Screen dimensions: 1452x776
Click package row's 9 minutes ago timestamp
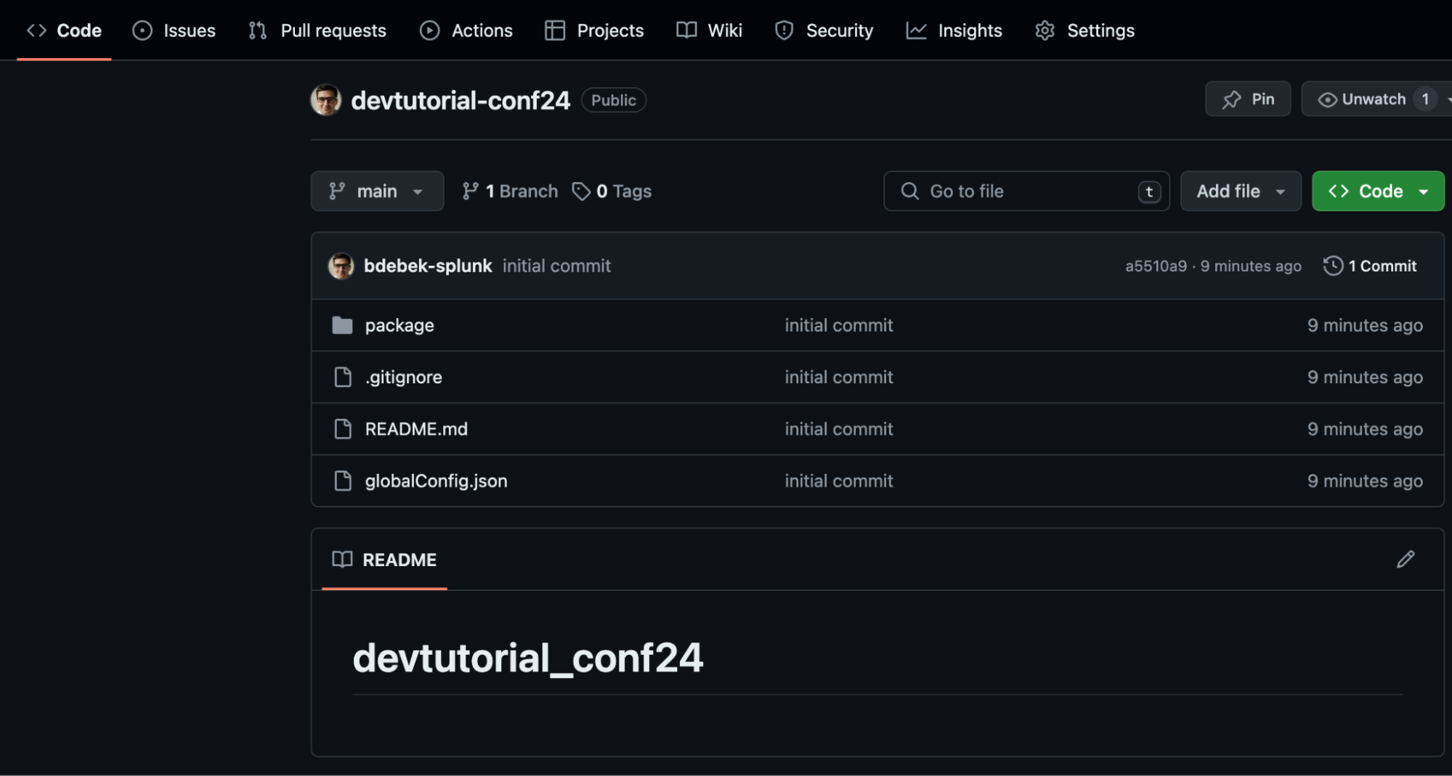(1365, 325)
